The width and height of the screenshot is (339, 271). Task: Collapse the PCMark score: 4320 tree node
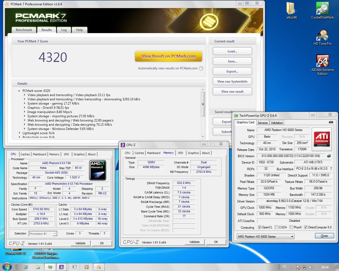[19, 91]
